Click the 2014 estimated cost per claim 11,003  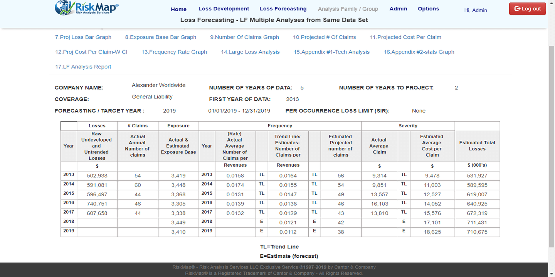point(432,185)
